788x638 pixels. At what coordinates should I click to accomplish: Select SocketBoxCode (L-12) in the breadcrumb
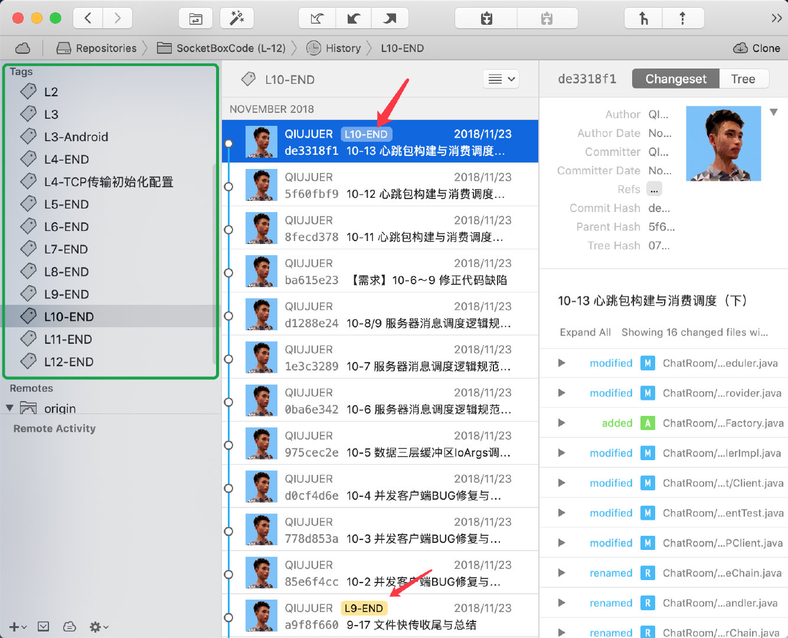click(221, 48)
